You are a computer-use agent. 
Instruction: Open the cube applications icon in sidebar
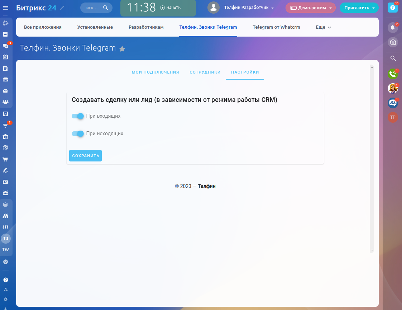coord(5,205)
